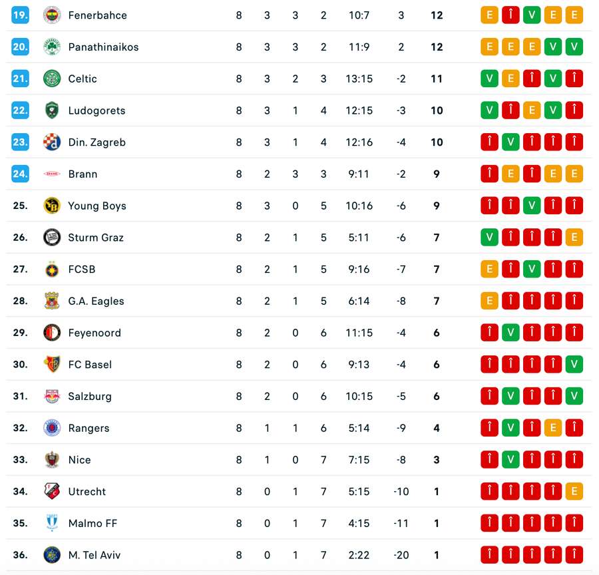
Task: Click the Rangers club logo
Action: 52,428
